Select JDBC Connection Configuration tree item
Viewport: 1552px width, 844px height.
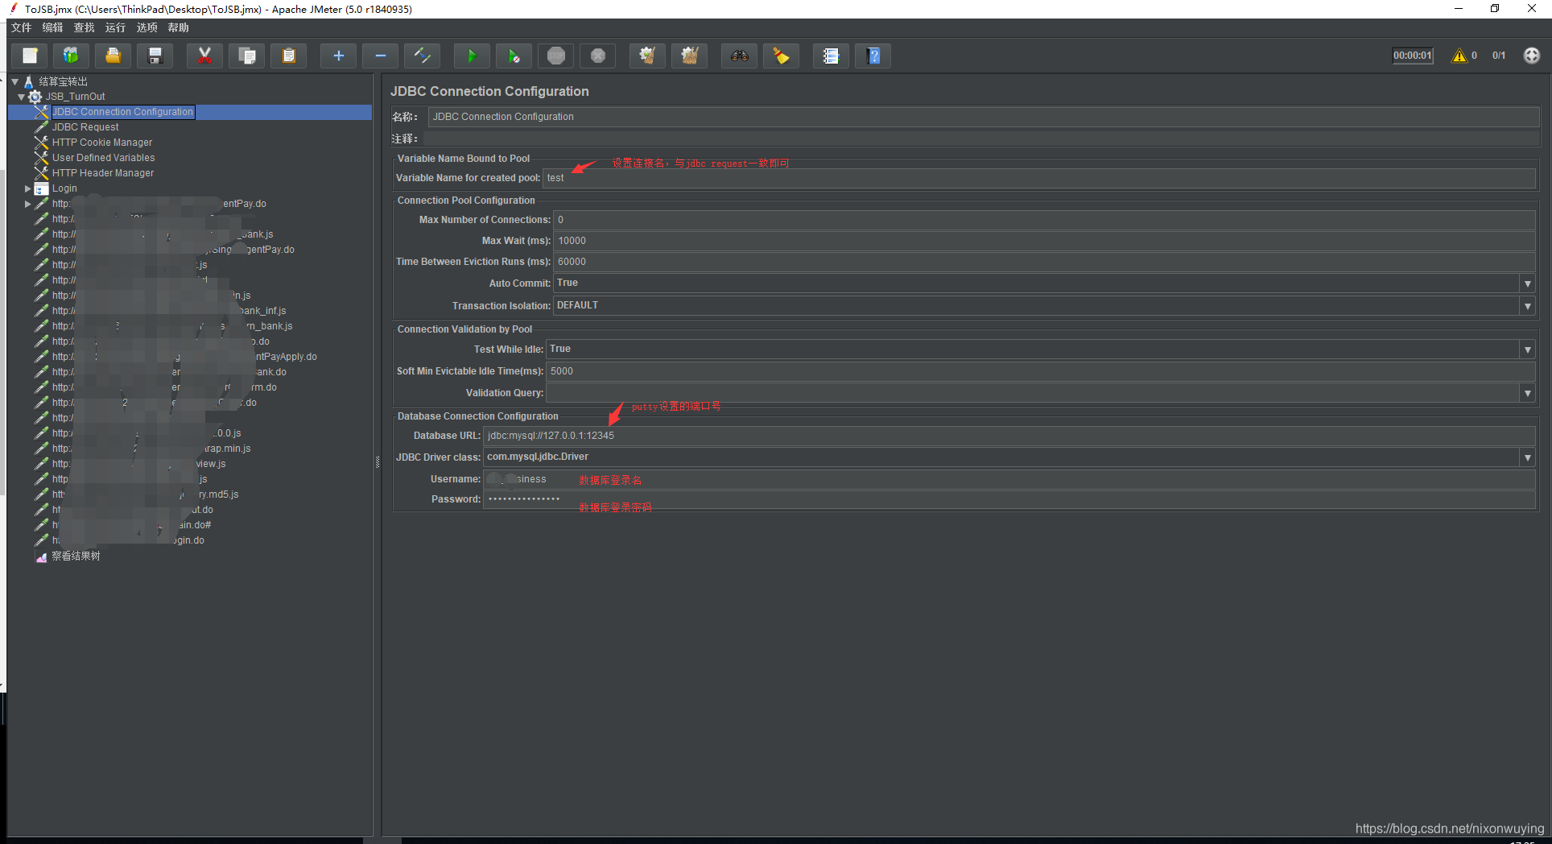pos(122,112)
